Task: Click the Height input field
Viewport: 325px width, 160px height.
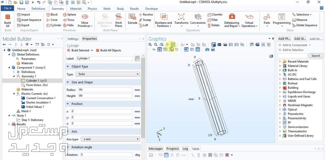Action: tap(105, 96)
